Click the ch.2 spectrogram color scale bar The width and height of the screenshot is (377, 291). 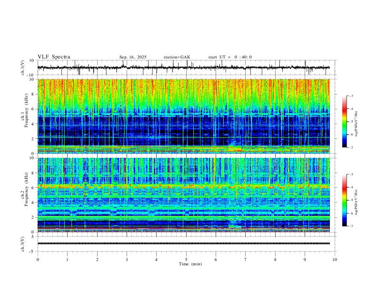[345, 200]
